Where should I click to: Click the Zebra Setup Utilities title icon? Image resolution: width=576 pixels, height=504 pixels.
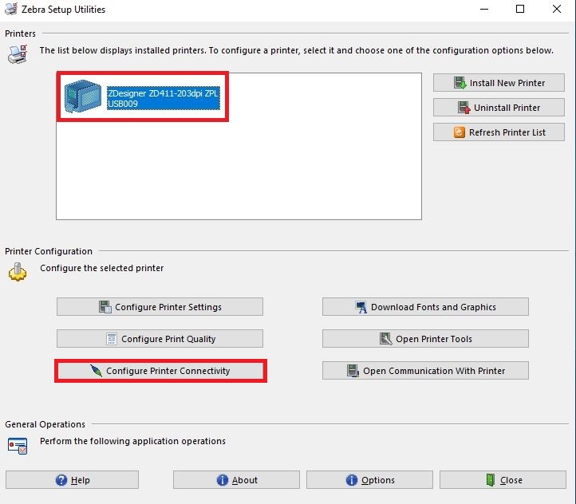11,9
